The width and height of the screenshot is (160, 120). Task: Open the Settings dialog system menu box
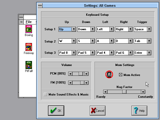[40, 5]
